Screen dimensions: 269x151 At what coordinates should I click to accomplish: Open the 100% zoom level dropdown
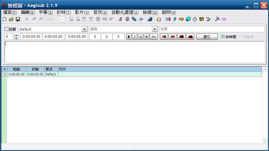point(63,19)
